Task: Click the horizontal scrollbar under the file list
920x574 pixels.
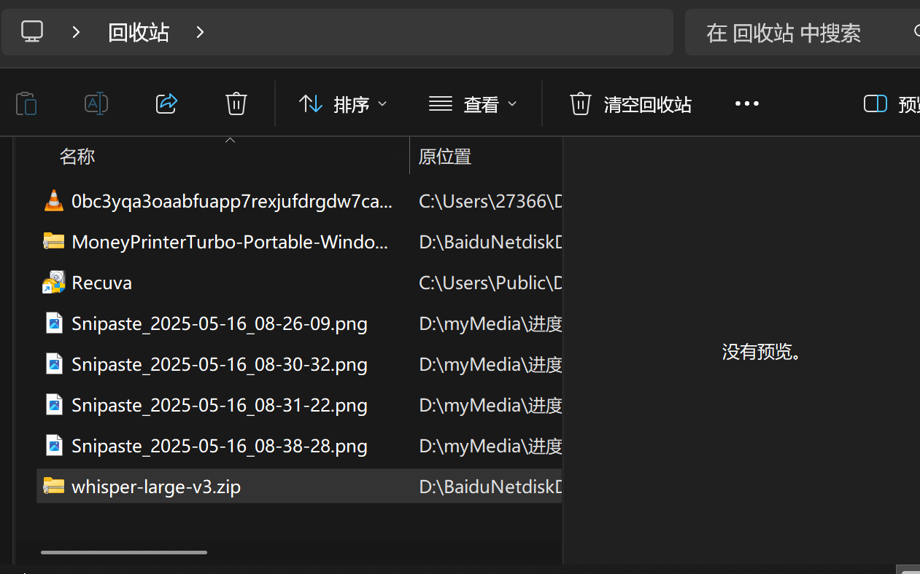Action: [x=124, y=552]
